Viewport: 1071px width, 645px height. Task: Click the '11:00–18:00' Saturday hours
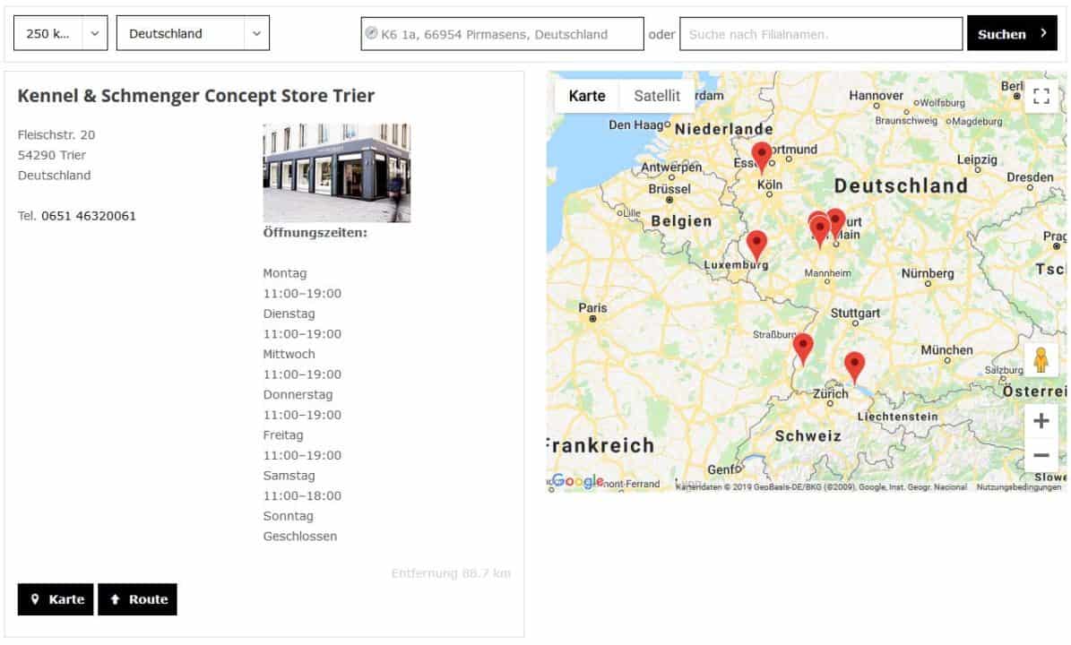pyautogui.click(x=302, y=496)
